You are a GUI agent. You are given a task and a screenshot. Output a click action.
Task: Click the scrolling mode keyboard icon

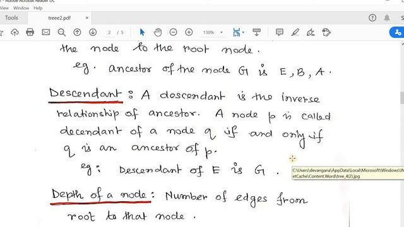(x=256, y=32)
